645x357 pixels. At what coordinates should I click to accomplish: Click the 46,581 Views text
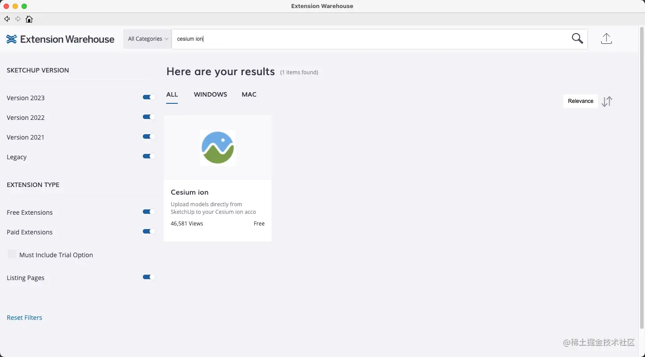coord(187,224)
